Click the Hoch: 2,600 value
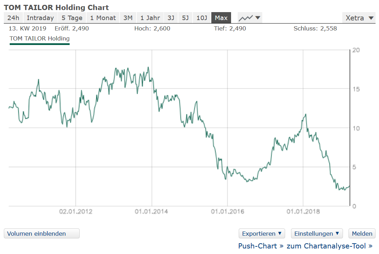Screen dimensions: 379x254 [x=152, y=28]
